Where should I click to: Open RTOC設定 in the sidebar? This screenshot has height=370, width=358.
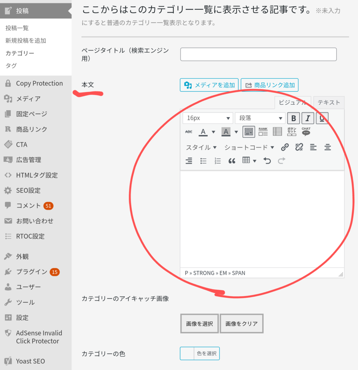point(36,236)
